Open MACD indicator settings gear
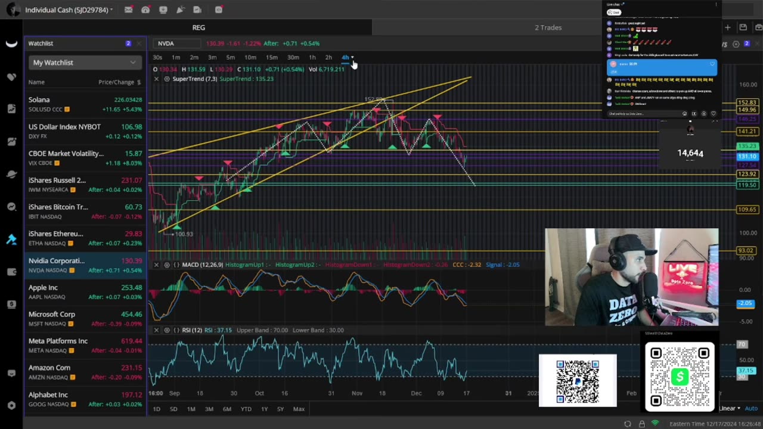The image size is (763, 429). coord(167,265)
